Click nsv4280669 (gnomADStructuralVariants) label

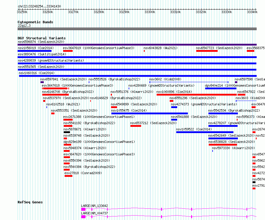161,85
